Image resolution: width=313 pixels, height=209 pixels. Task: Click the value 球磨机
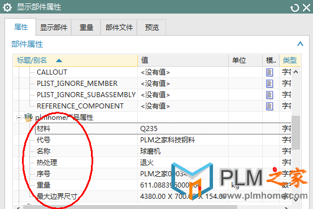pyautogui.click(x=150, y=151)
